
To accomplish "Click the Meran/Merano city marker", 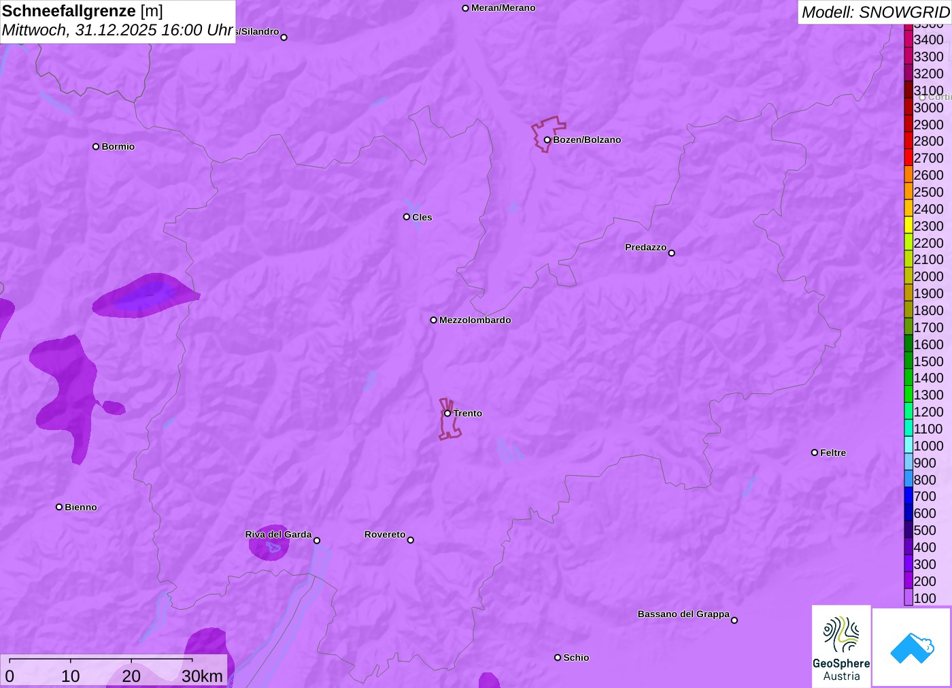I will pyautogui.click(x=466, y=8).
